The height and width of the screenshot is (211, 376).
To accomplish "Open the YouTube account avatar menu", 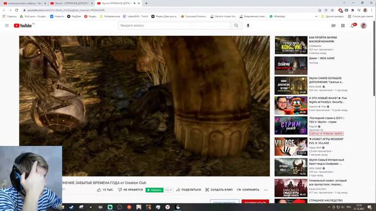I will [364, 26].
